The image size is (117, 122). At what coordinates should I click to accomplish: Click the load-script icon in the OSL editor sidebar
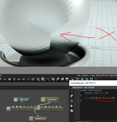tap(72, 96)
